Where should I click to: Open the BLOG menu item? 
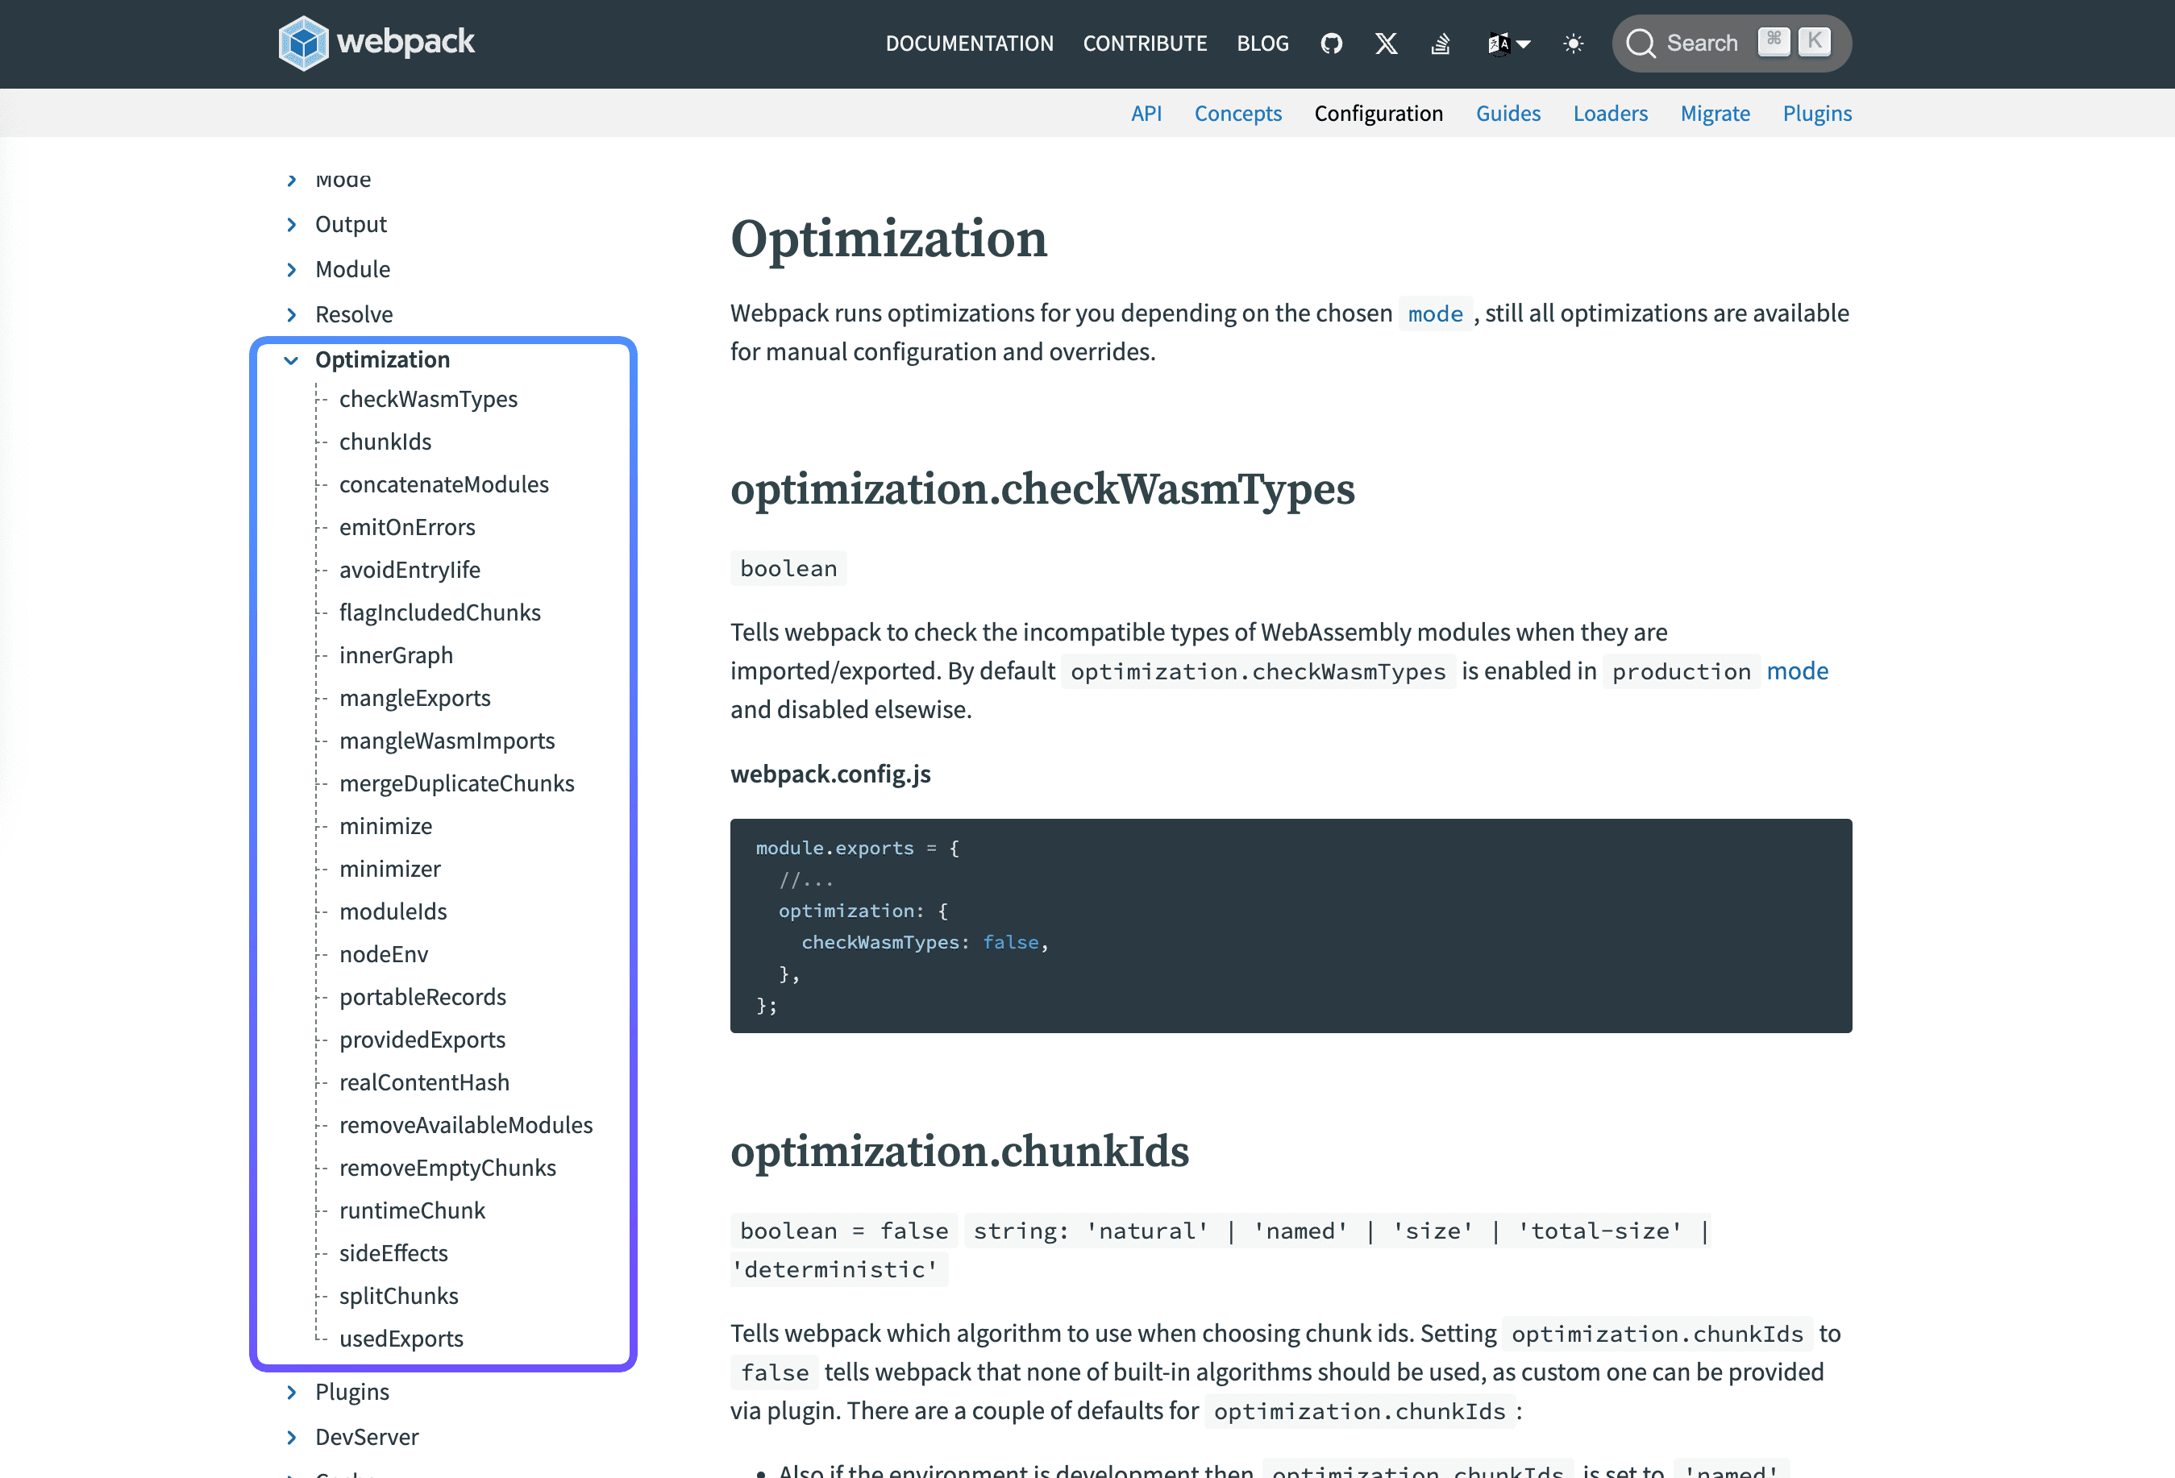coord(1262,43)
